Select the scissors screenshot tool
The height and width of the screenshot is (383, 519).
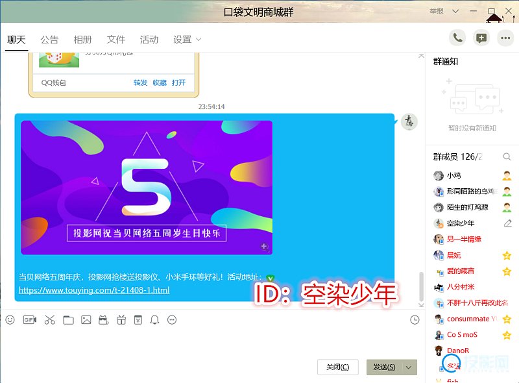click(x=50, y=320)
